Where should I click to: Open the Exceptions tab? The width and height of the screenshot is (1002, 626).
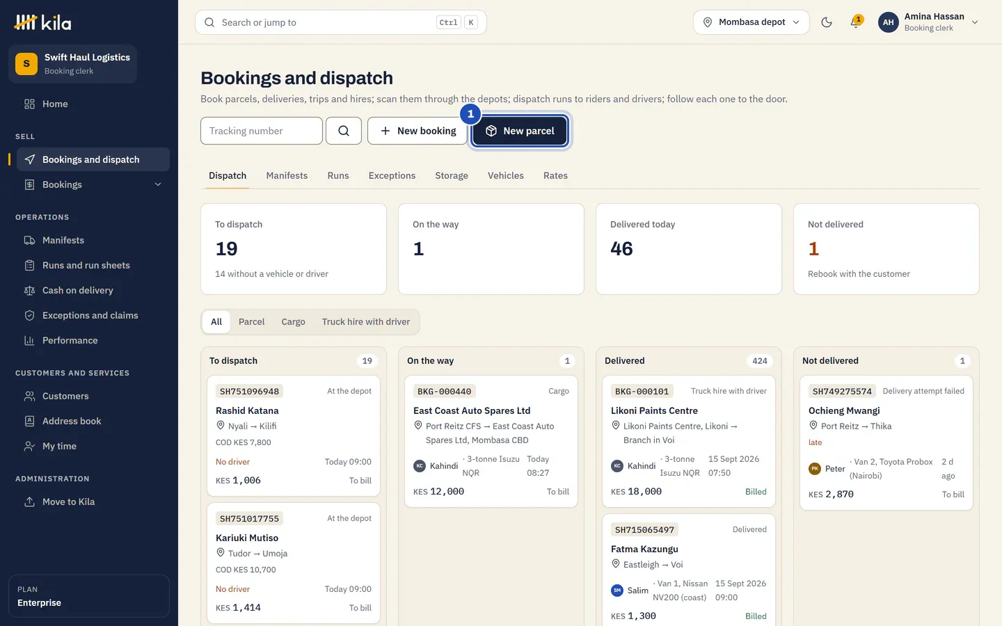[x=392, y=176]
